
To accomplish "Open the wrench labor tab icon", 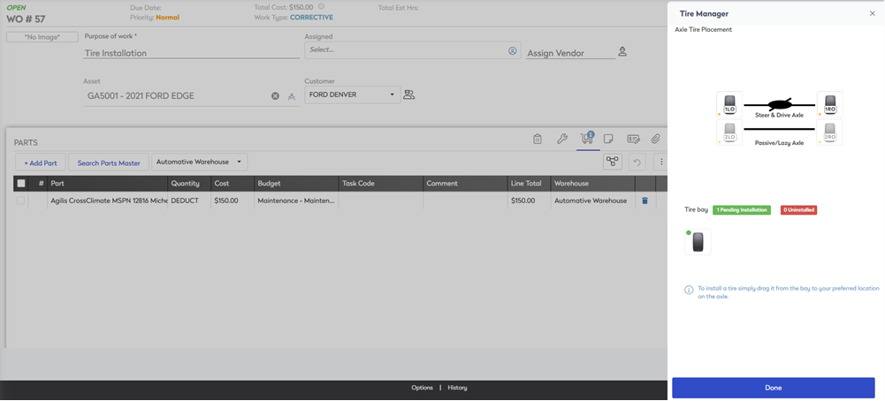I will 561,139.
